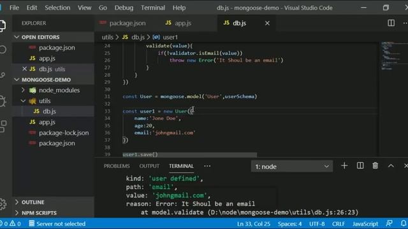
Task: Switch to the Problems panel tab
Action: click(x=117, y=166)
